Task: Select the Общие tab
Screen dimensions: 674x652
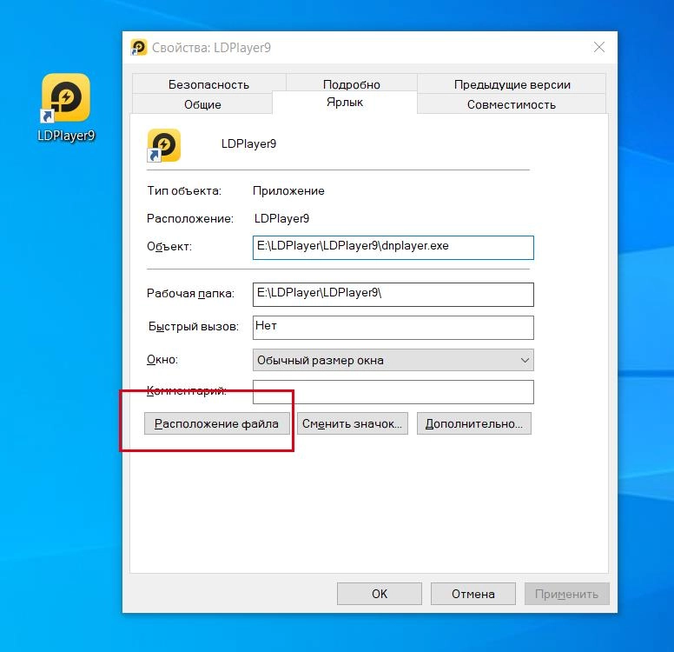Action: [202, 104]
